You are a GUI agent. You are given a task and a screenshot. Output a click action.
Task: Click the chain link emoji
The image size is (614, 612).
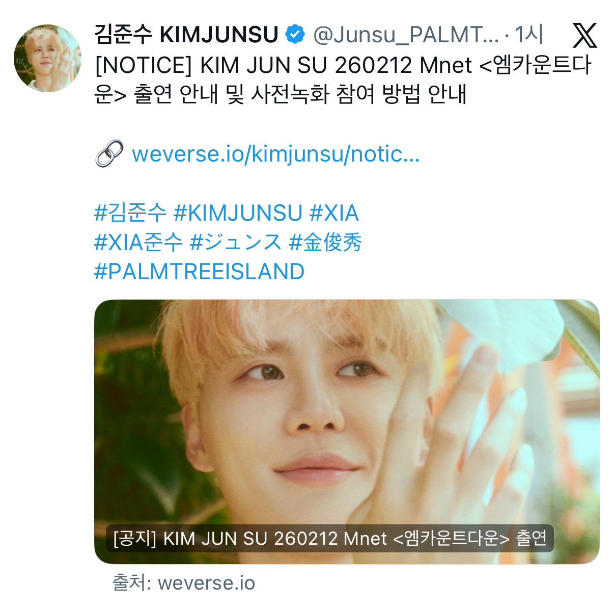[x=109, y=153]
